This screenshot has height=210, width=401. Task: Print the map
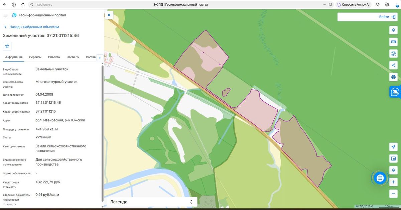[x=394, y=77]
